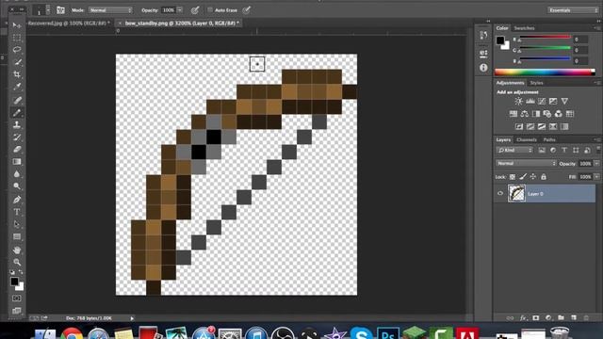Screen dimensions: 603x339
Task: Add an Invert adjustment
Action: (519, 126)
